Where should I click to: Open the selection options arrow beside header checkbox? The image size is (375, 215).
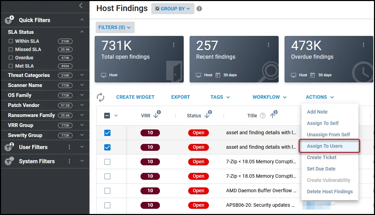pos(116,116)
